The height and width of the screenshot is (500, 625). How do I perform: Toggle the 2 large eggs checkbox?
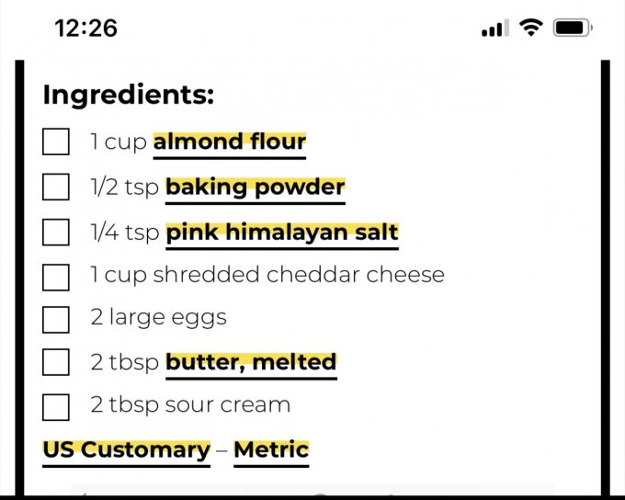point(56,319)
